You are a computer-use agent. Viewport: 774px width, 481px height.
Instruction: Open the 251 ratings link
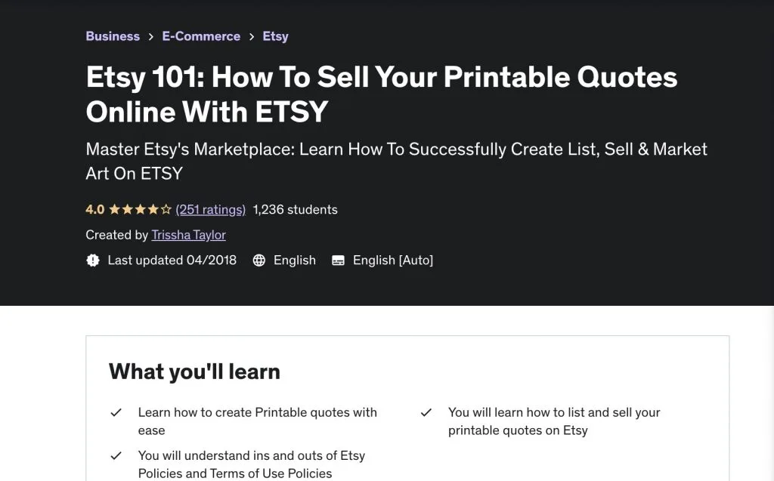click(x=211, y=210)
